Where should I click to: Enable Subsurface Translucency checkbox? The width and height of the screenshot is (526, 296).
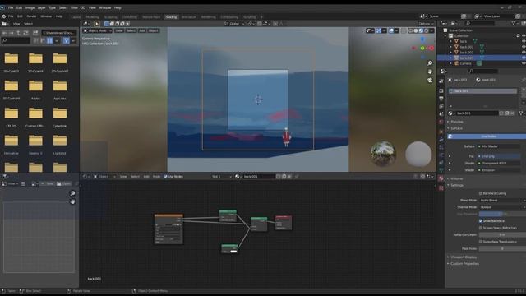[481, 242]
